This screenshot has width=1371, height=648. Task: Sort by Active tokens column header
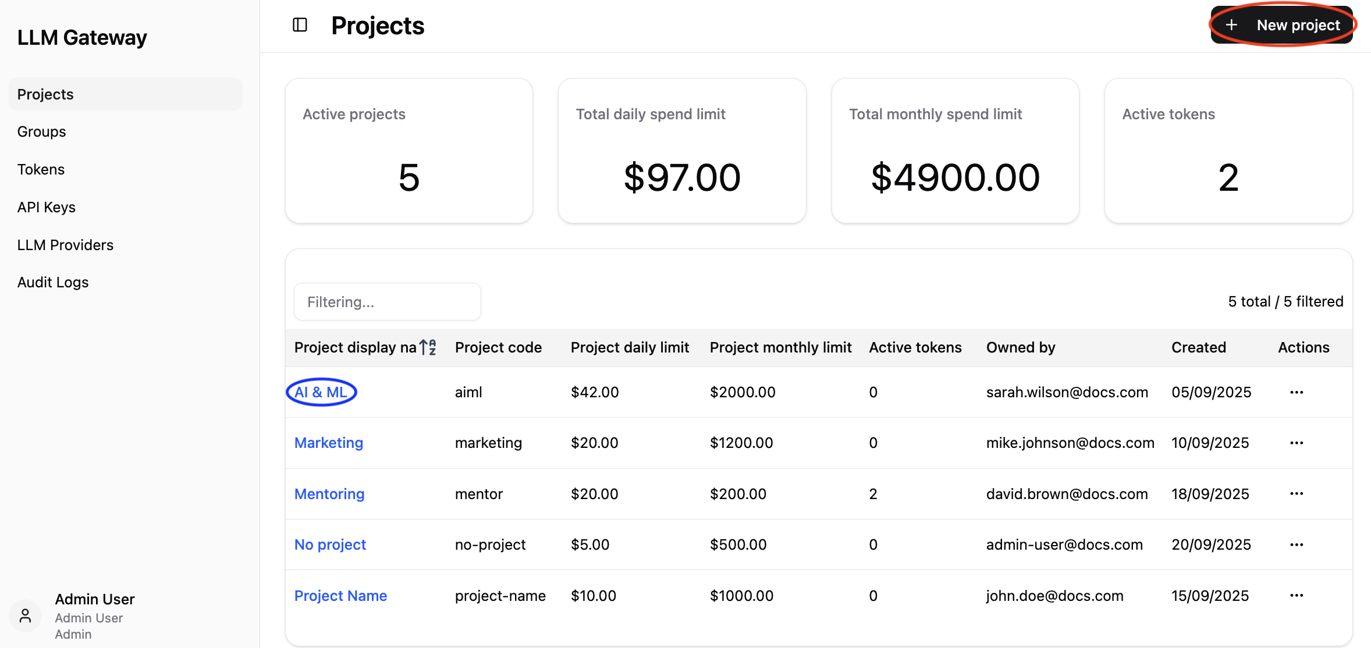click(915, 347)
